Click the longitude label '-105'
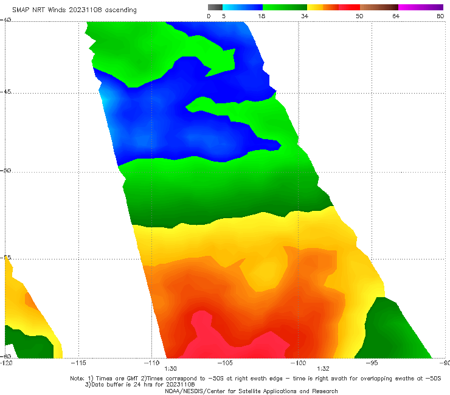The image size is (450, 395). [x=225, y=363]
